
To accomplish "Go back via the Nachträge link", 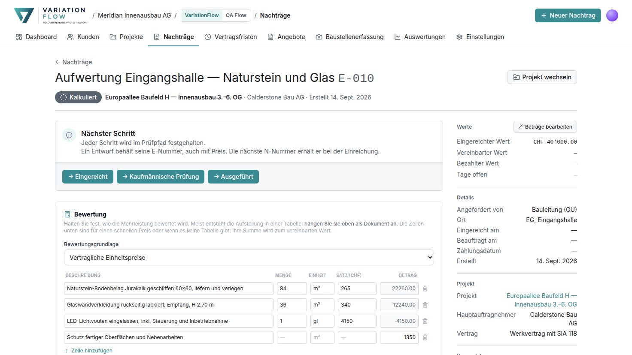I will 73,62.
